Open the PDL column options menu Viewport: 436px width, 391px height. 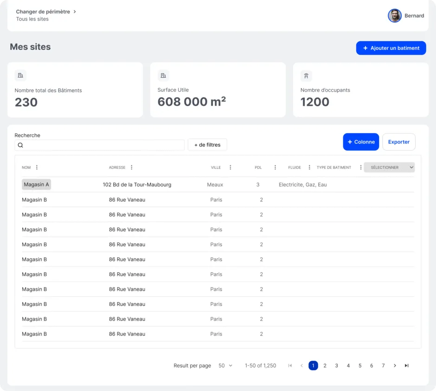tap(275, 168)
